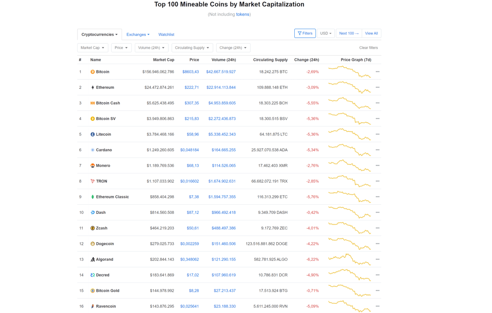This screenshot has width=492, height=313.
Task: Click Zcash 7d price graph
Action: click(x=350, y=228)
